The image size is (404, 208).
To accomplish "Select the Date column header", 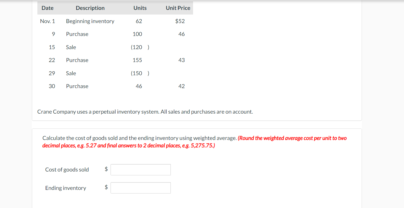I will (47, 8).
